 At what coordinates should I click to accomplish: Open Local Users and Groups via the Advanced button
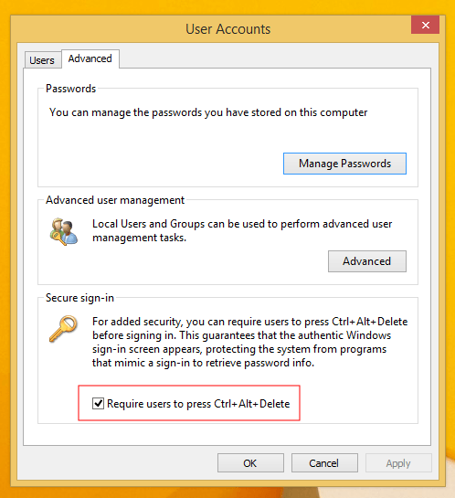[x=366, y=261]
